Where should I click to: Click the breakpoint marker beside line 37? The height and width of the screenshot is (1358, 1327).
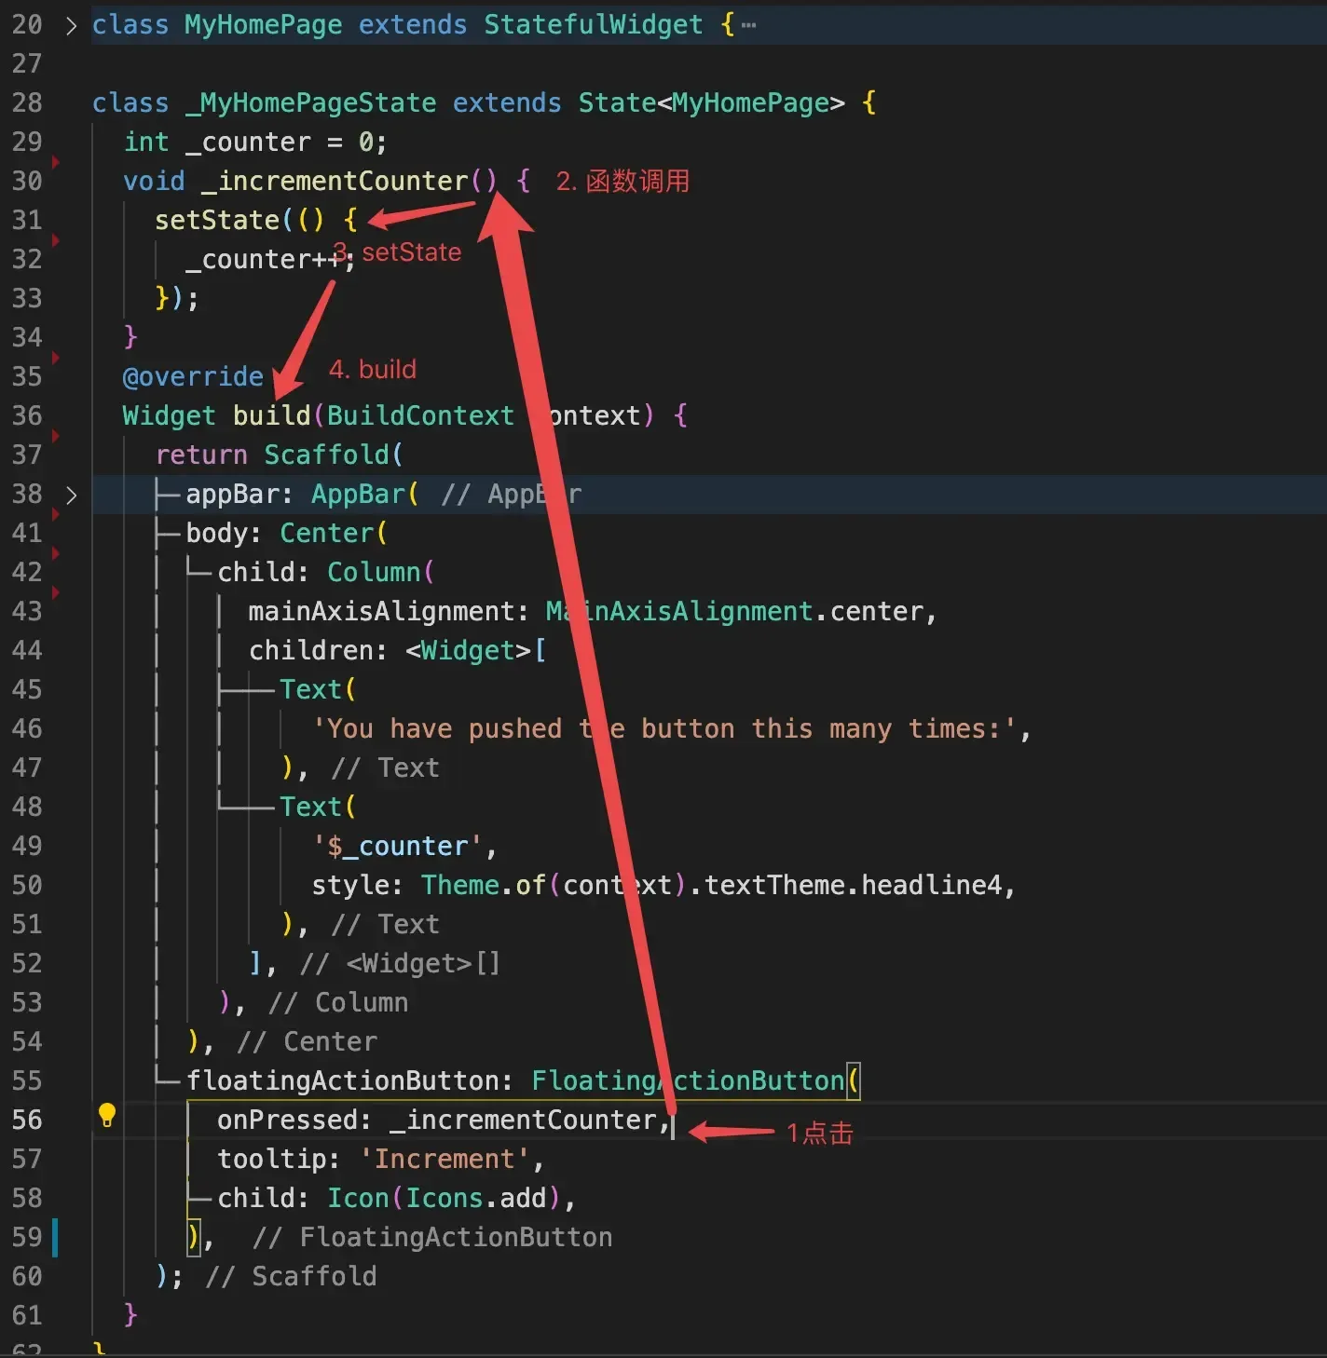[x=55, y=435]
